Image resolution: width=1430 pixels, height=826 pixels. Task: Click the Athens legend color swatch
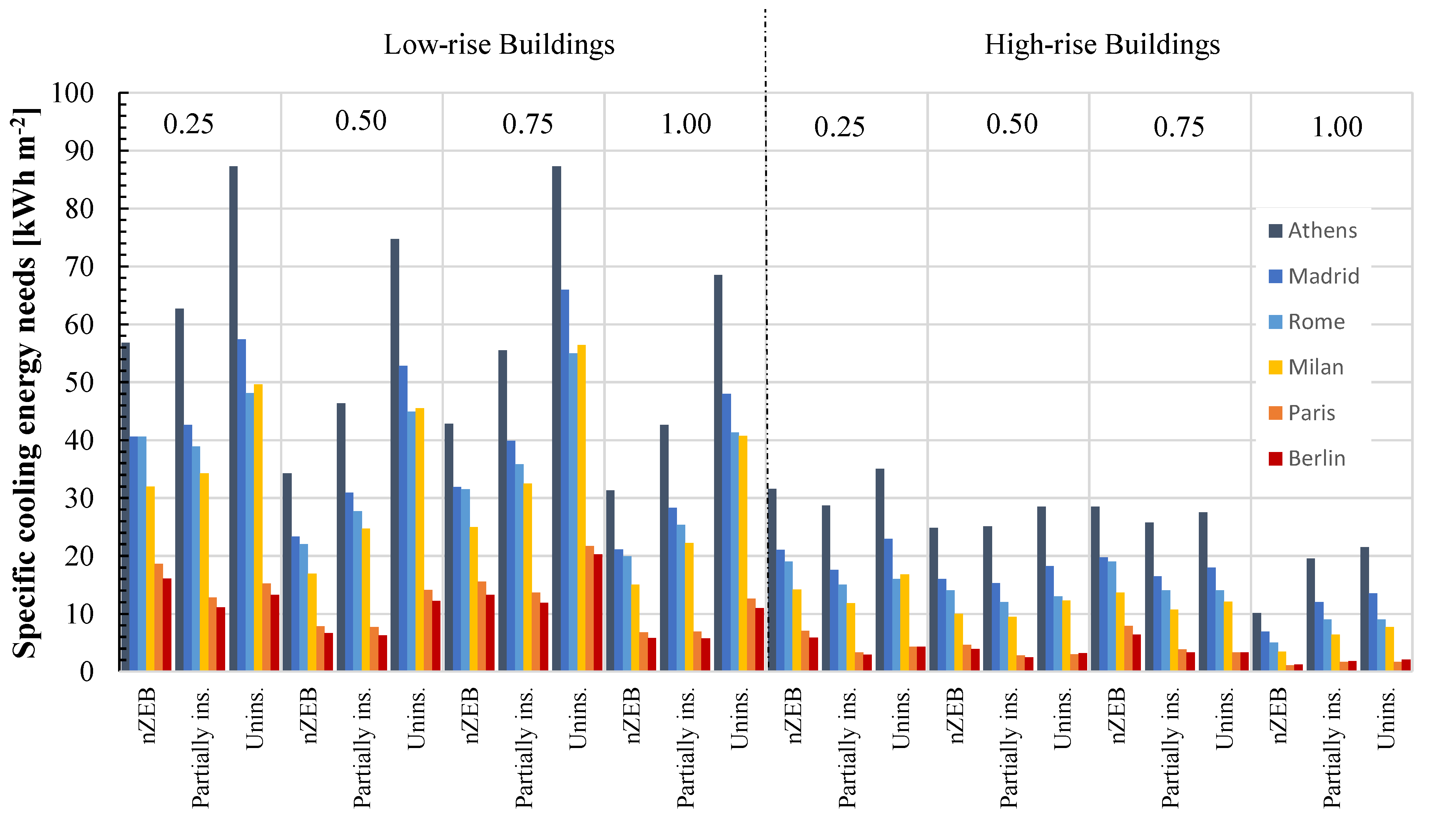tap(1275, 231)
